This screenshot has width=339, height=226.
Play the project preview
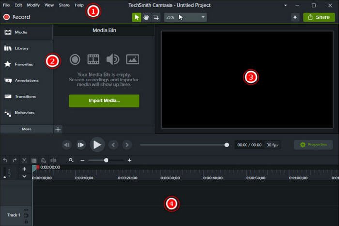[97, 145]
